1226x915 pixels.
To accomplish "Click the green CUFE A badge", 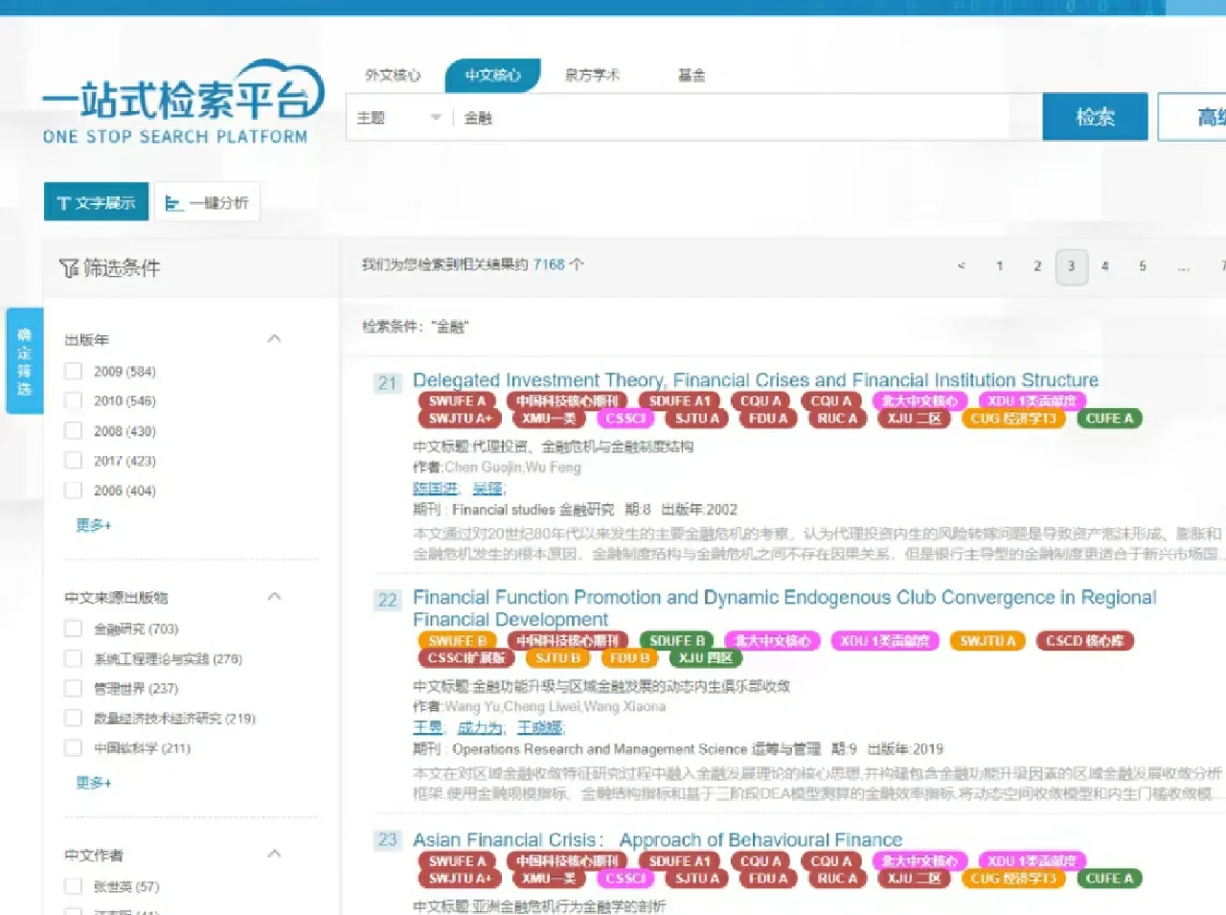I will click(1108, 418).
